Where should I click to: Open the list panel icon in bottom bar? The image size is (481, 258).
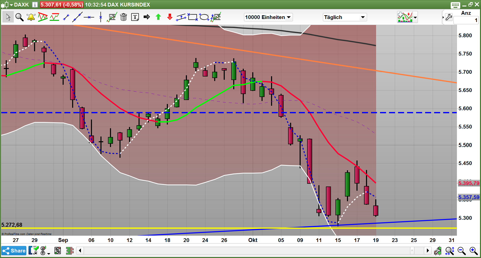pyautogui.click(x=58, y=250)
